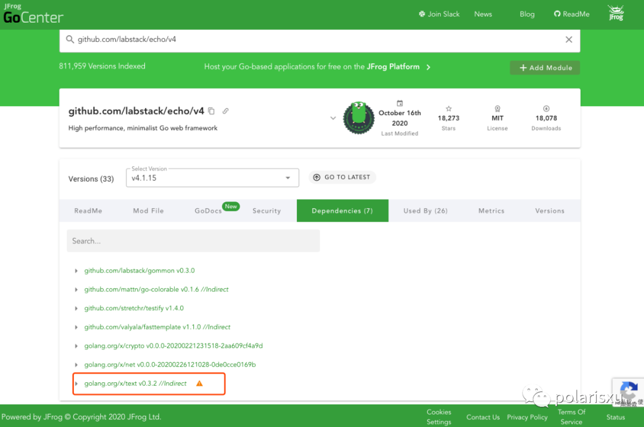644x427 pixels.
Task: Open Join Slack link
Action: tap(439, 14)
